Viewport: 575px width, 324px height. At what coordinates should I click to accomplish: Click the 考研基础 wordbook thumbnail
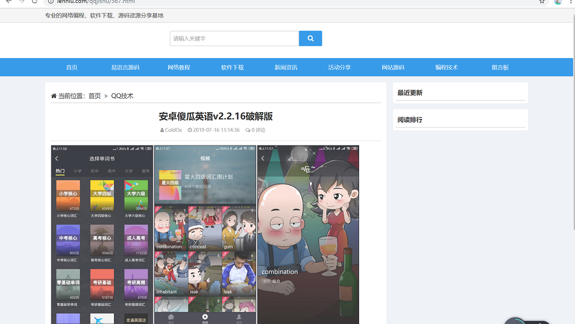(x=102, y=285)
